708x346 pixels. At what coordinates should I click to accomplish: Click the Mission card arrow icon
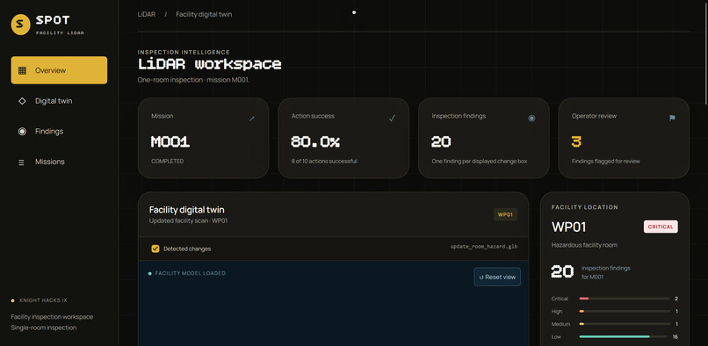(252, 119)
